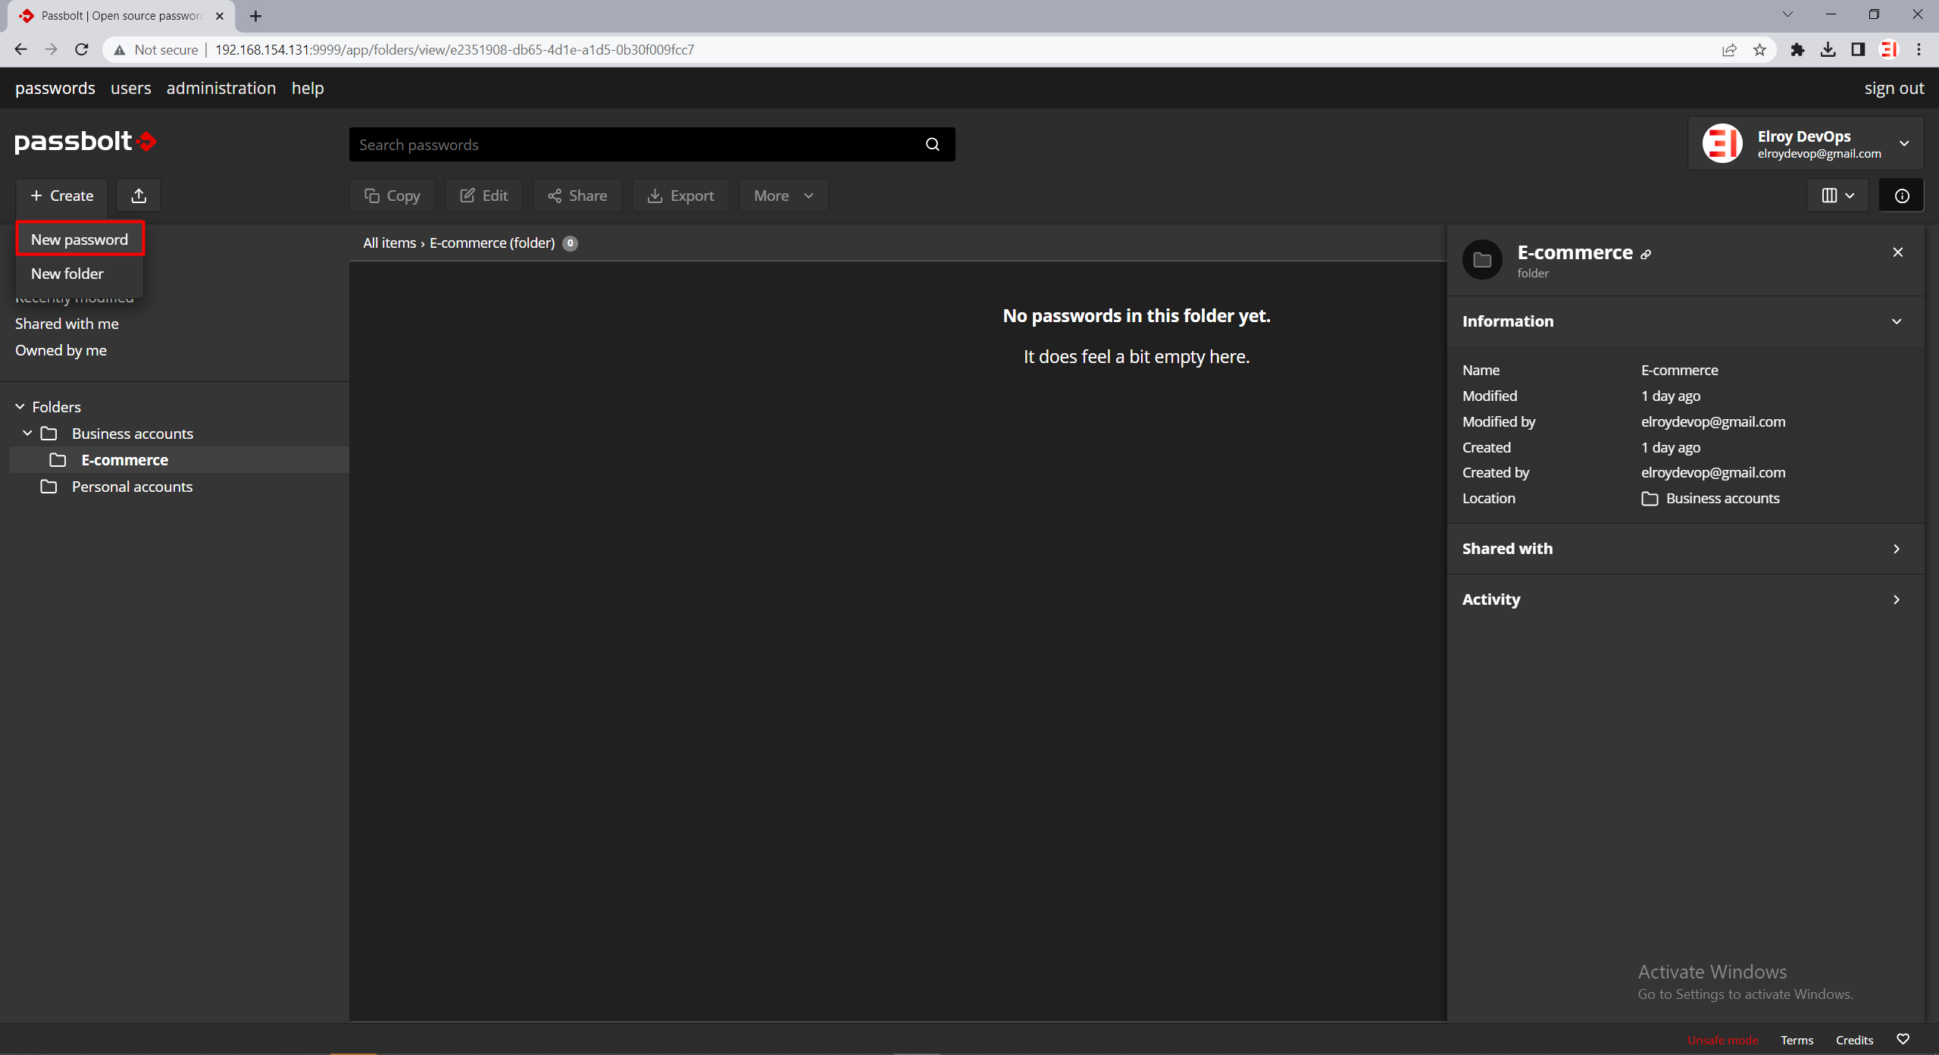
Task: Select New password from menu
Action: tap(80, 239)
